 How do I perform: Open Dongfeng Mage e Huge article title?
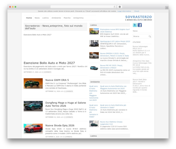[x=65, y=104]
